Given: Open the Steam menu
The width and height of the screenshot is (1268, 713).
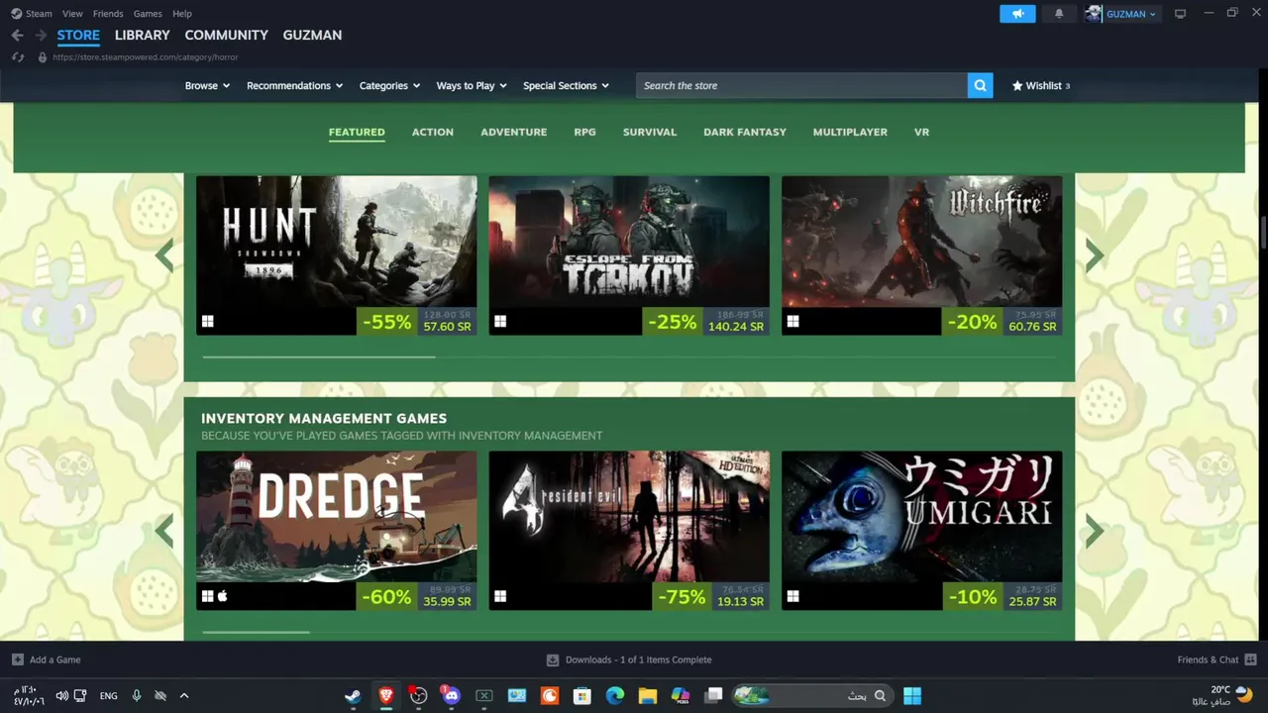Looking at the screenshot, I should (x=32, y=14).
